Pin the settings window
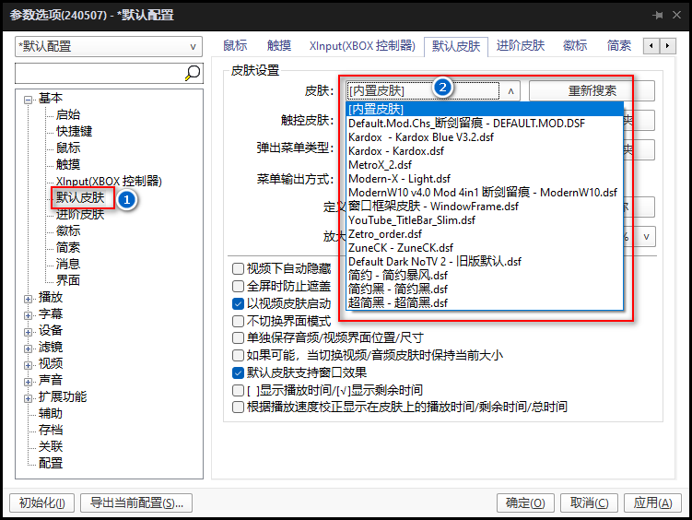Viewport: 692px width, 520px height. [658, 16]
